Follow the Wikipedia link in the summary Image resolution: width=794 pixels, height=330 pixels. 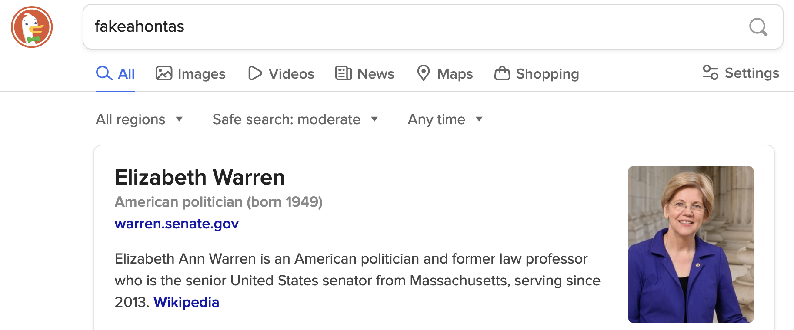point(186,302)
